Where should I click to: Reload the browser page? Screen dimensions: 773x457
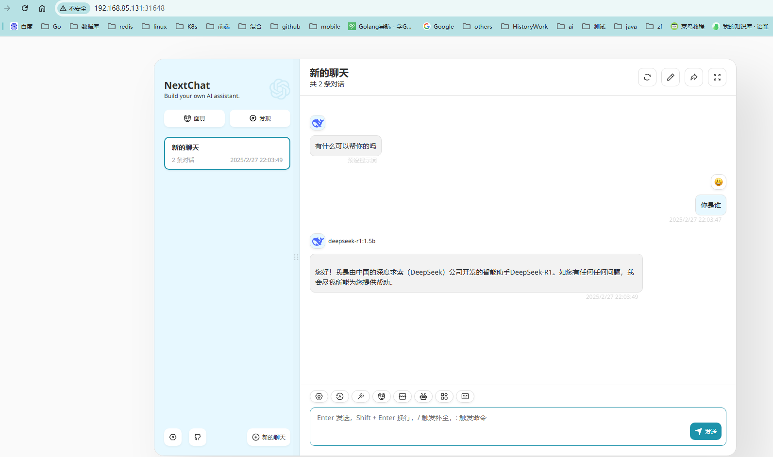pyautogui.click(x=25, y=8)
